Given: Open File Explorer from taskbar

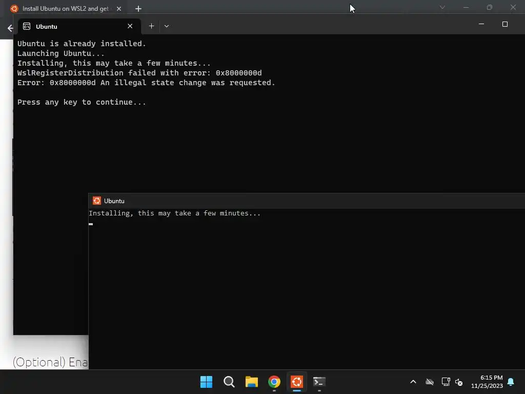Looking at the screenshot, I should click(x=251, y=382).
